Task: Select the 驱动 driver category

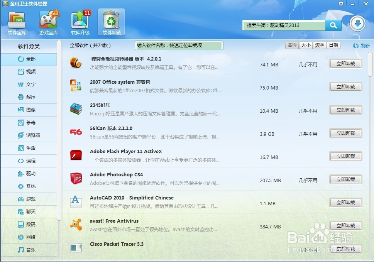Action: [29, 174]
